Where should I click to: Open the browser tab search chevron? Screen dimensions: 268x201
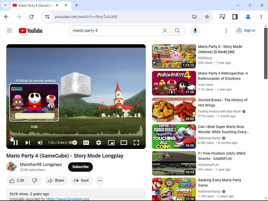coord(5,5)
